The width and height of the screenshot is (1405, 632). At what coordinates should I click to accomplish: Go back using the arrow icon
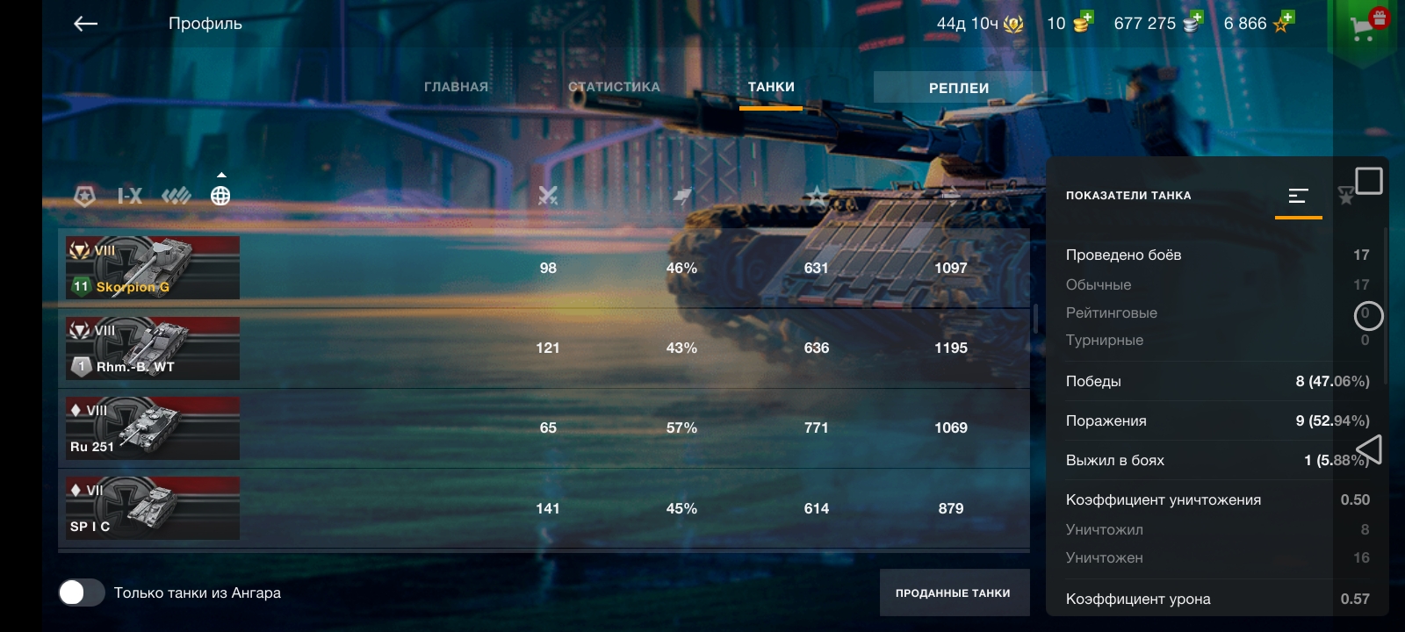[x=85, y=24]
